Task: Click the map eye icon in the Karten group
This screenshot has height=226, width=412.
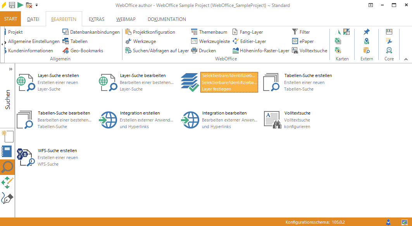Action: (x=338, y=50)
